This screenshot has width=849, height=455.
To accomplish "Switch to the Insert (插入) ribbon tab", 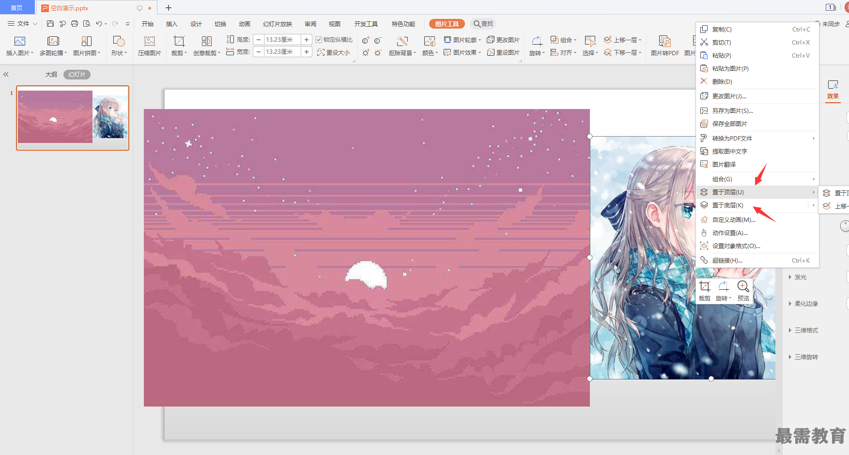I will click(172, 24).
